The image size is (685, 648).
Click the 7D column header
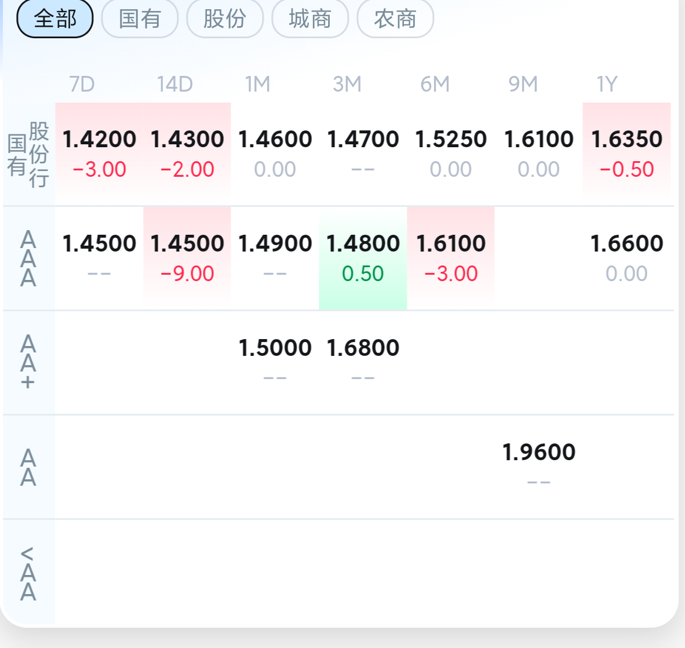pyautogui.click(x=82, y=84)
